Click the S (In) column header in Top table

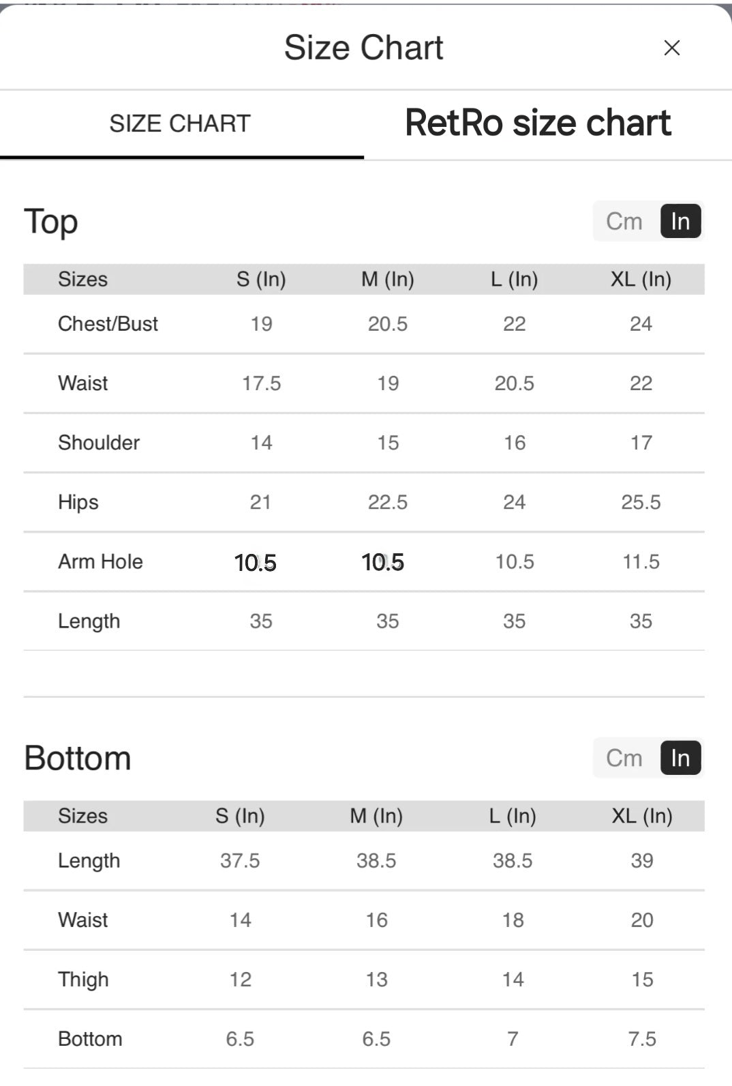click(261, 279)
